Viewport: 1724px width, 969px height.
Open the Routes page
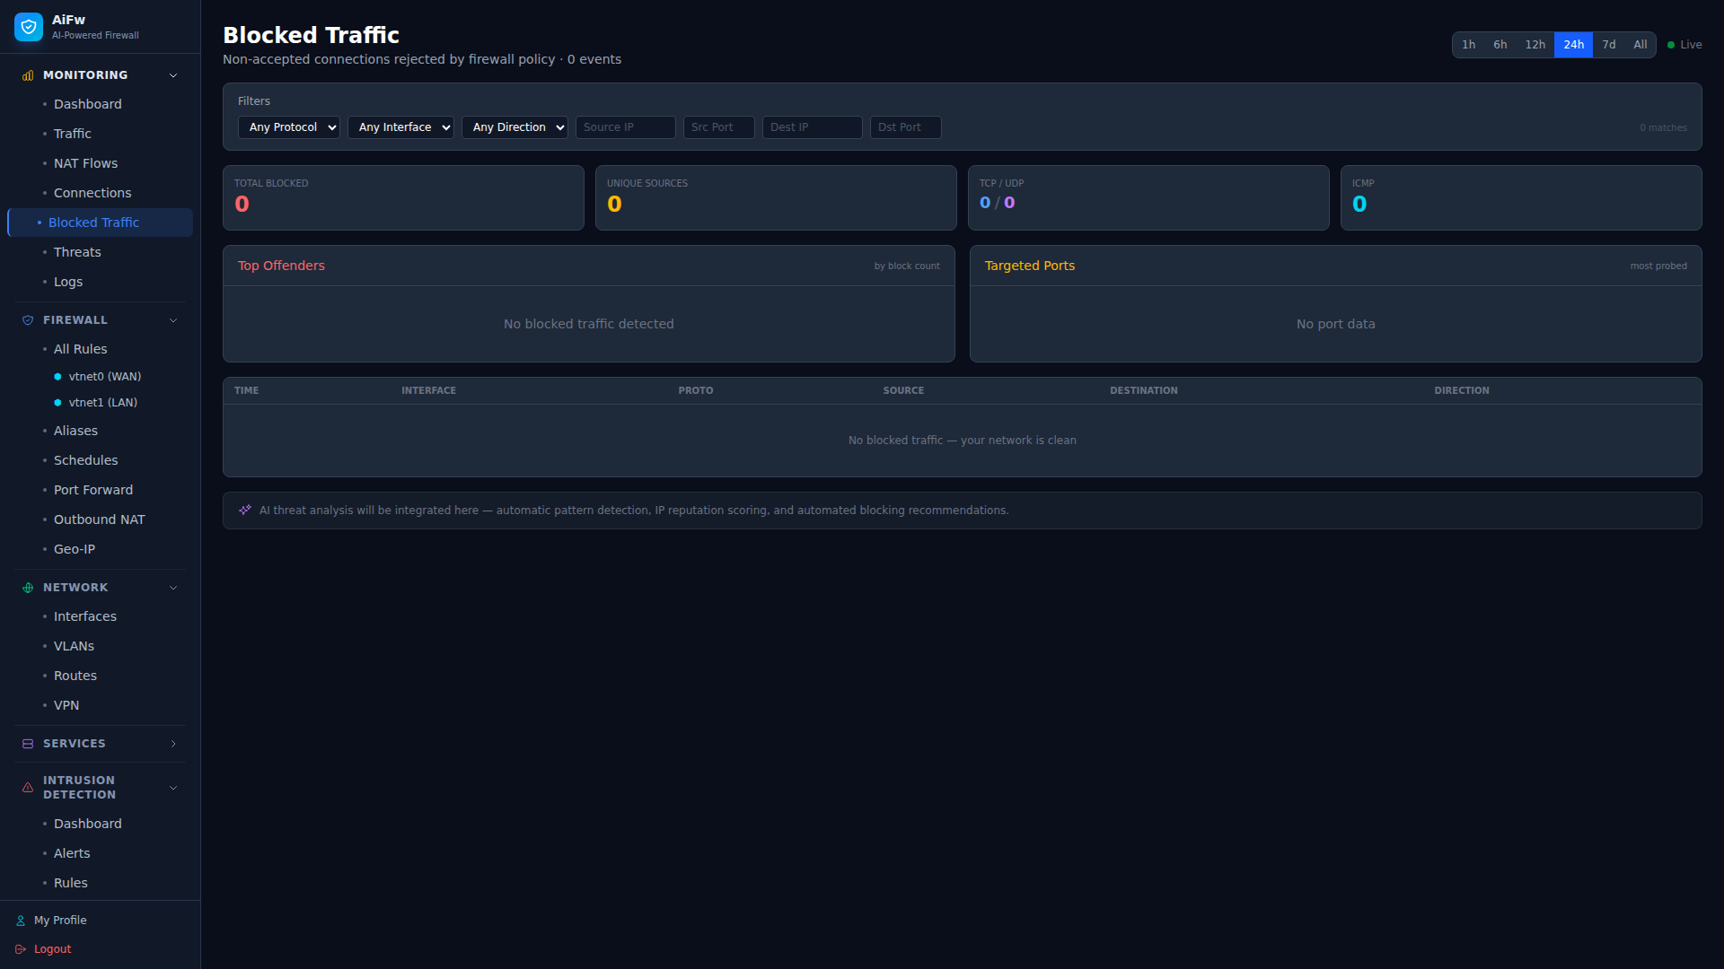coord(100,676)
